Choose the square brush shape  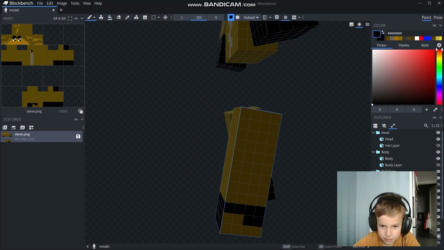231,17
